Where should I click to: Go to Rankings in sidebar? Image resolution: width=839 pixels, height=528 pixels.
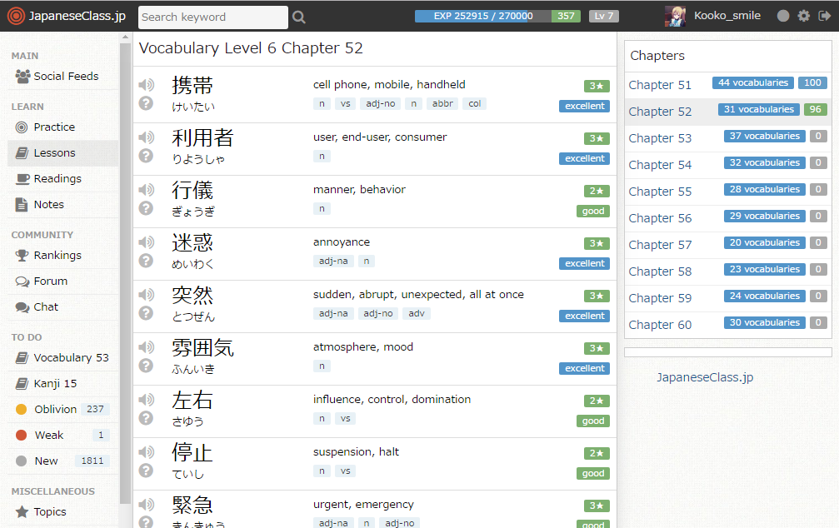pos(57,256)
